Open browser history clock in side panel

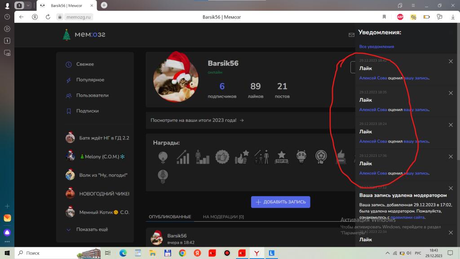pyautogui.click(x=7, y=17)
